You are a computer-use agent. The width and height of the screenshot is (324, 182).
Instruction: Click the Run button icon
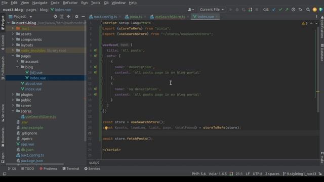pyautogui.click(x=231, y=10)
